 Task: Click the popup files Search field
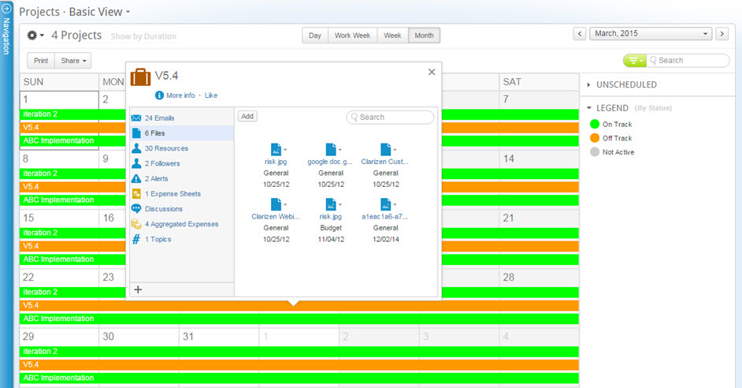click(x=390, y=117)
